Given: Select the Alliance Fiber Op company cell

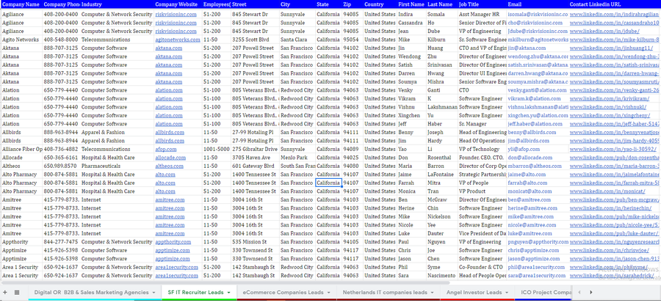Looking at the screenshot, I should 21,149.
